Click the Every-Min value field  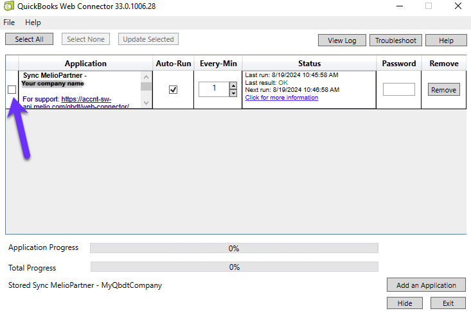[x=214, y=89]
